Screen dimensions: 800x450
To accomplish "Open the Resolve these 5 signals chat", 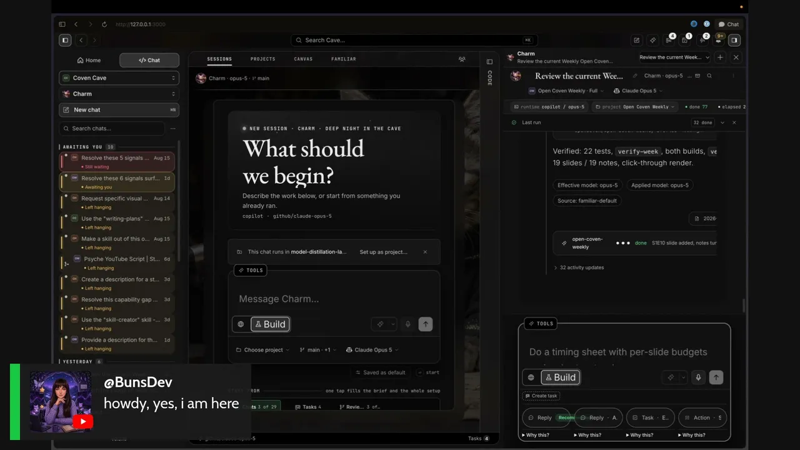I will (x=117, y=161).
